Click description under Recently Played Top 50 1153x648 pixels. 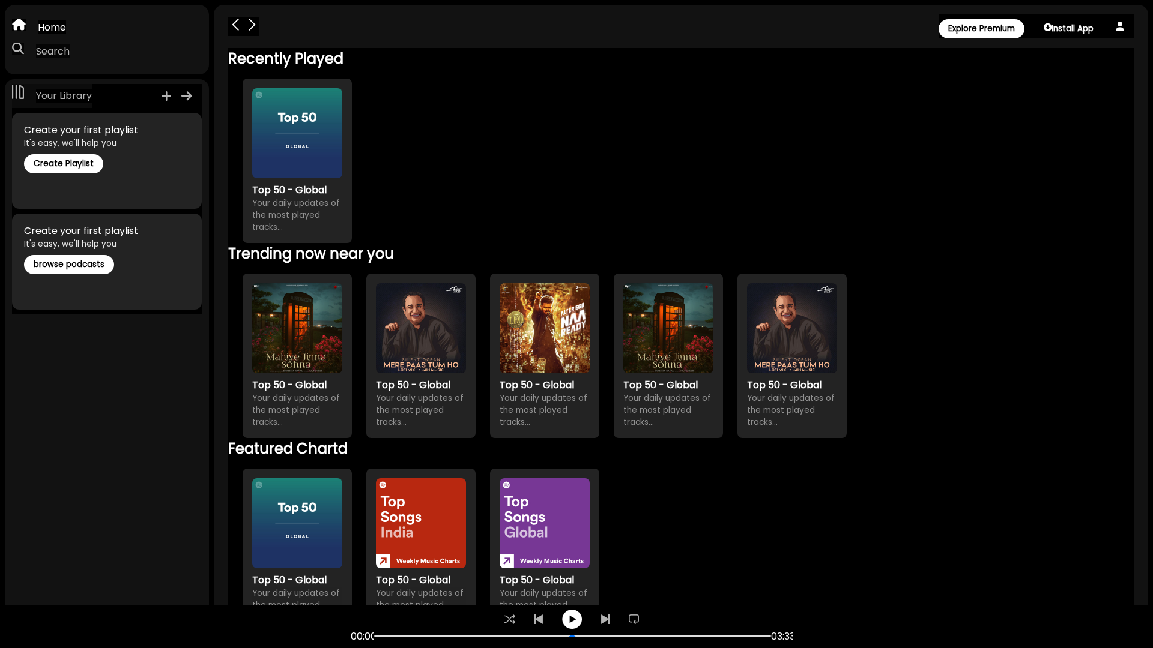(x=296, y=215)
